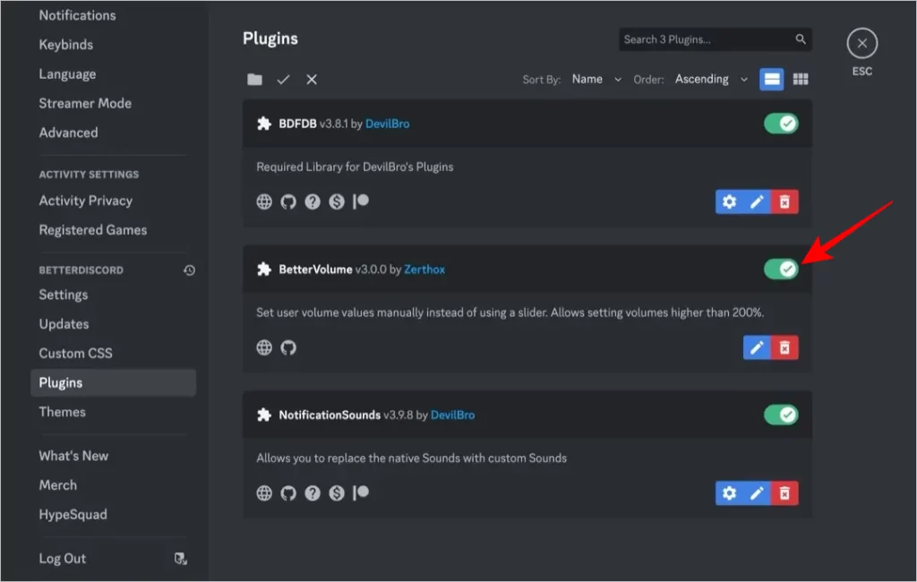The image size is (917, 582).
Task: Delete BDFDB plugin with trash icon
Action: click(784, 201)
